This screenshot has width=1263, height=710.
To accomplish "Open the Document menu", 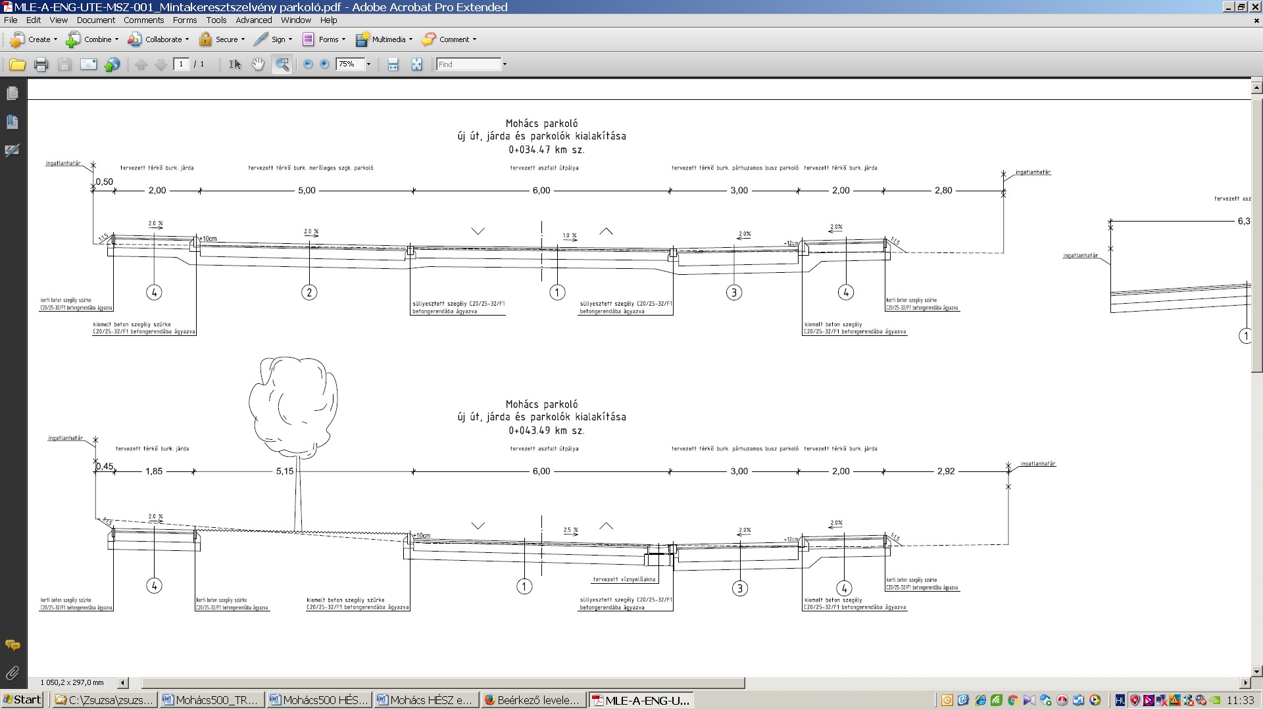I will pos(95,20).
